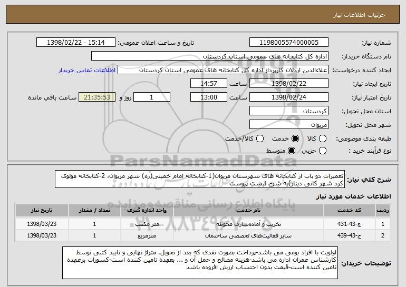Click the ردیف column header
This screenshot has height=287, width=406.
pyautogui.click(x=383, y=211)
